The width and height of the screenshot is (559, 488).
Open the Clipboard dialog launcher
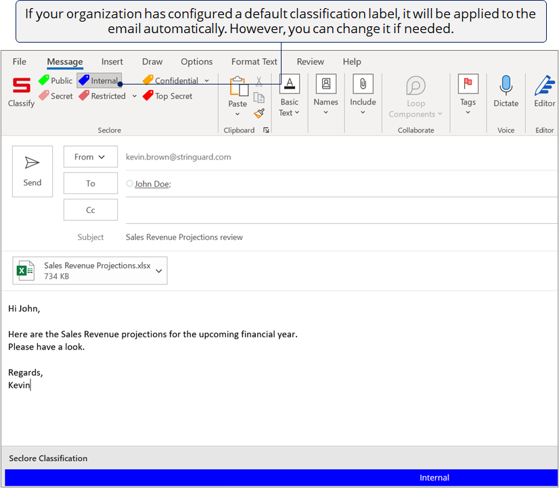[266, 130]
